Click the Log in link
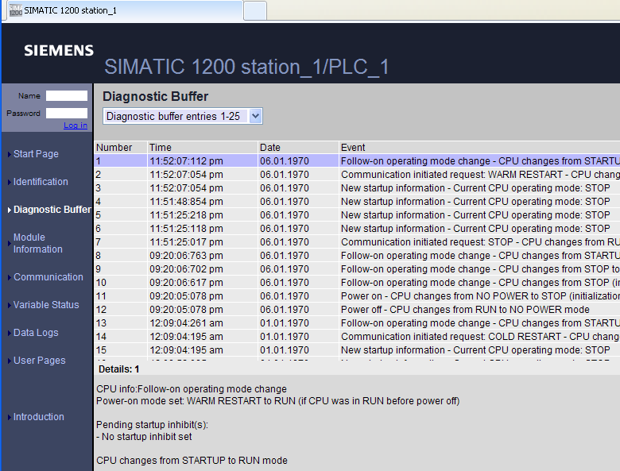Viewport: 620px width, 471px height. [76, 125]
